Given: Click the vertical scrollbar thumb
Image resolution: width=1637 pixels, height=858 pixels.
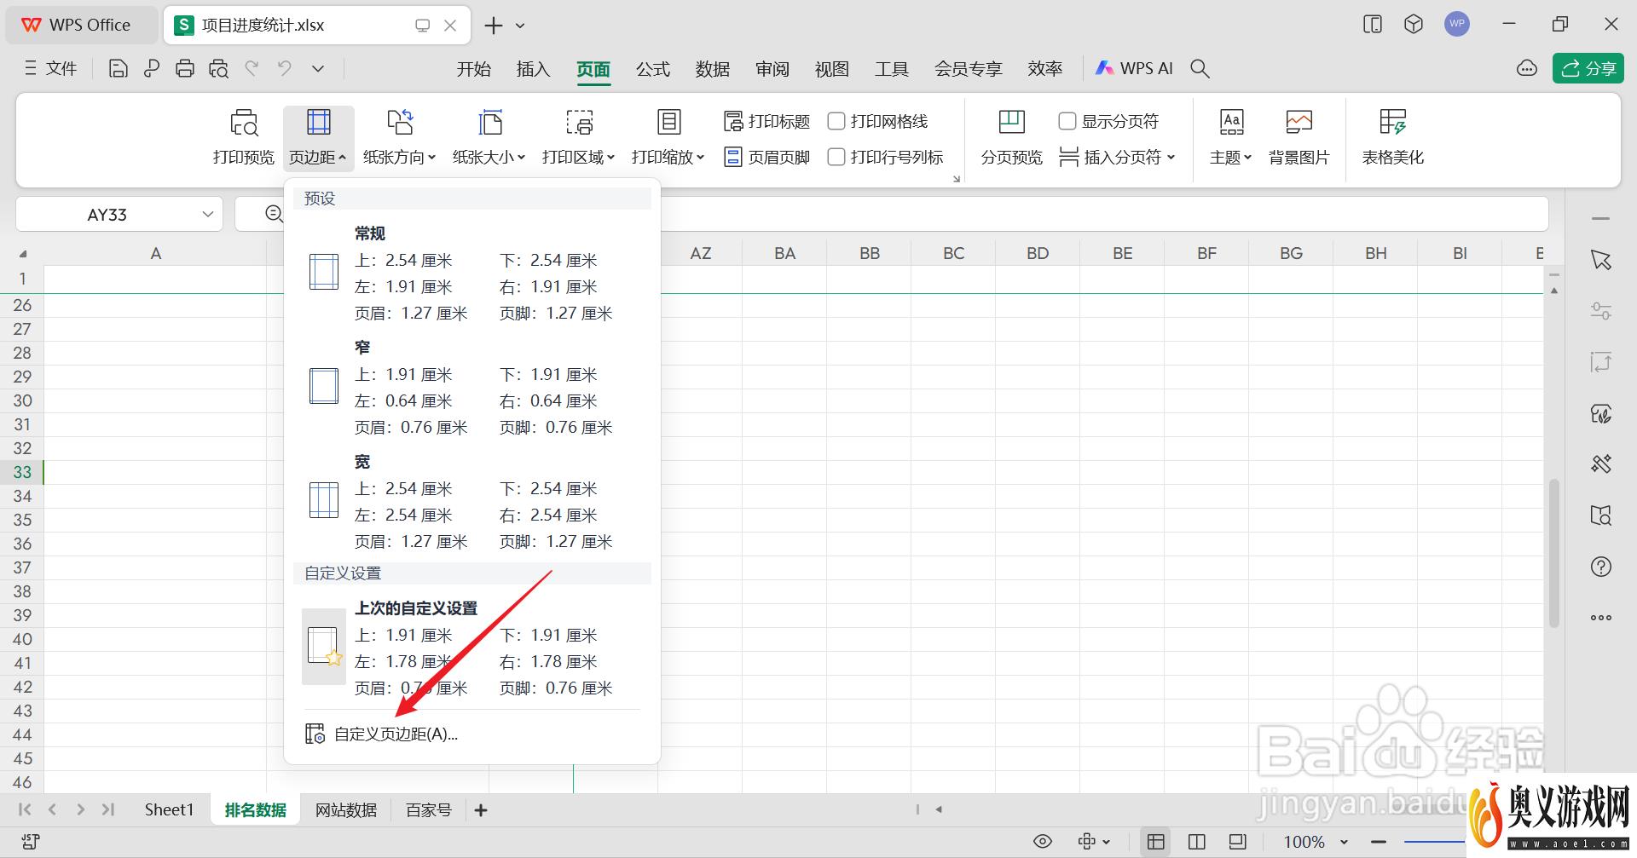Looking at the screenshot, I should click(x=1554, y=554).
